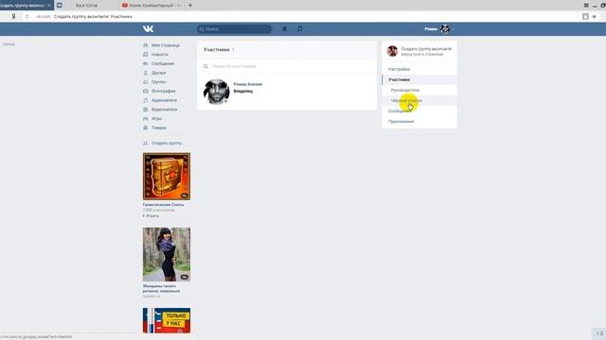
Task: Open the Новости sidebar icon
Action: click(x=145, y=55)
